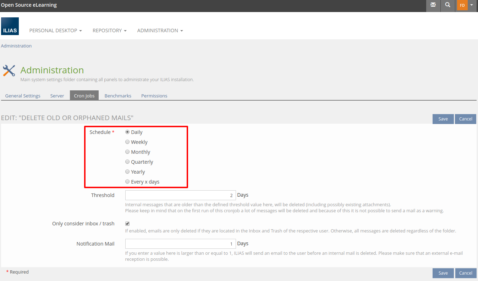Click the bottom Cancel button

(465, 273)
